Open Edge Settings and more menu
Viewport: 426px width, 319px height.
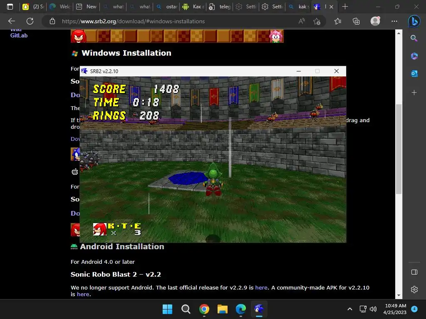coord(394,21)
